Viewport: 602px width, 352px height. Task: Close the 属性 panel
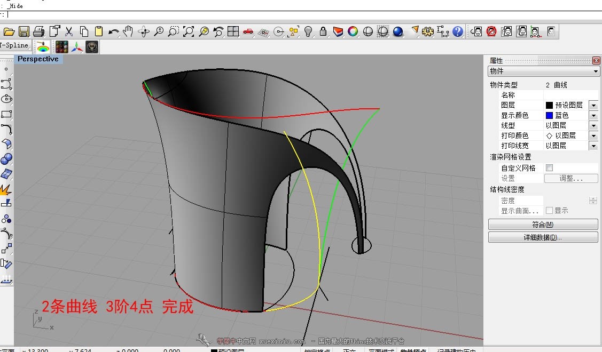point(596,61)
